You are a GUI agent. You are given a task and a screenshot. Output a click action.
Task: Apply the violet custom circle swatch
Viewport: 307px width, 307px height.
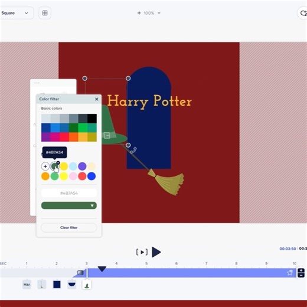[82, 166]
